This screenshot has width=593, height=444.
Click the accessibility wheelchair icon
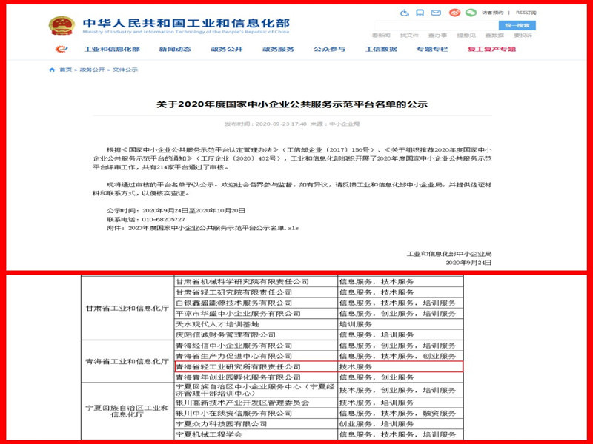pyautogui.click(x=405, y=13)
